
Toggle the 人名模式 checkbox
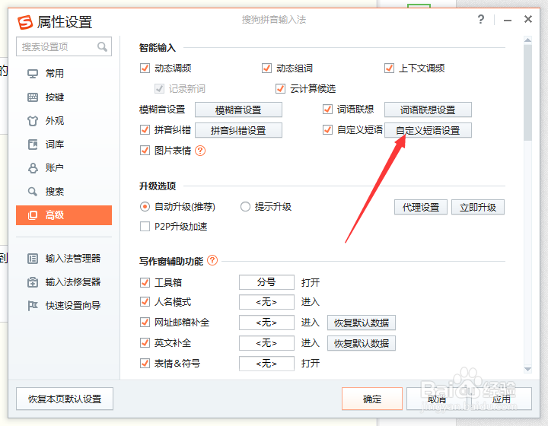pyautogui.click(x=145, y=302)
